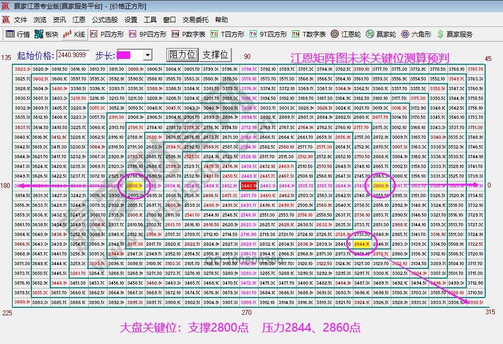Select the magenta step color swatch
This screenshot has width=503, height=344.
[x=124, y=54]
